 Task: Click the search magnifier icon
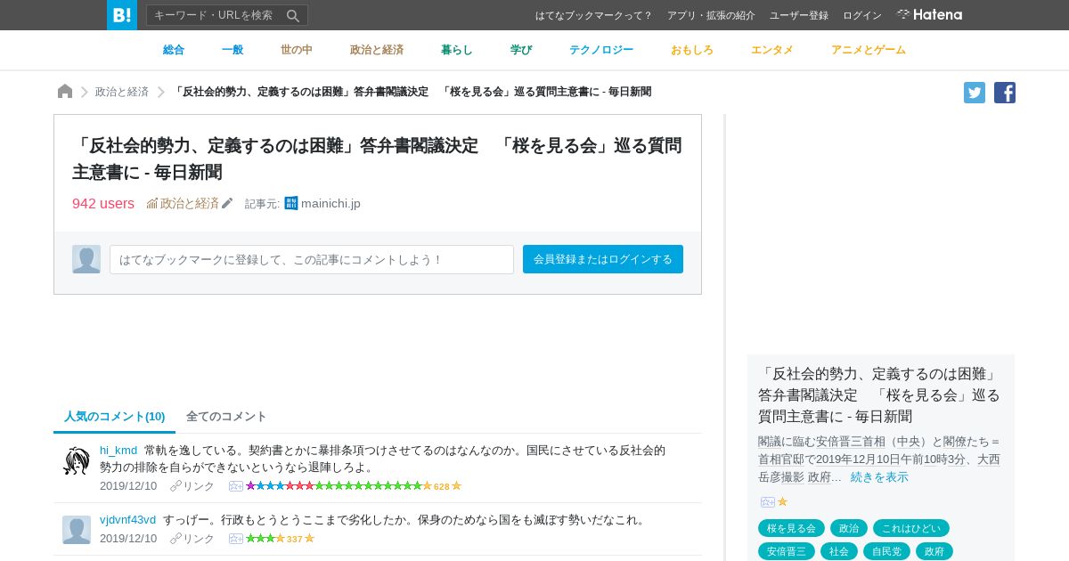[x=293, y=15]
